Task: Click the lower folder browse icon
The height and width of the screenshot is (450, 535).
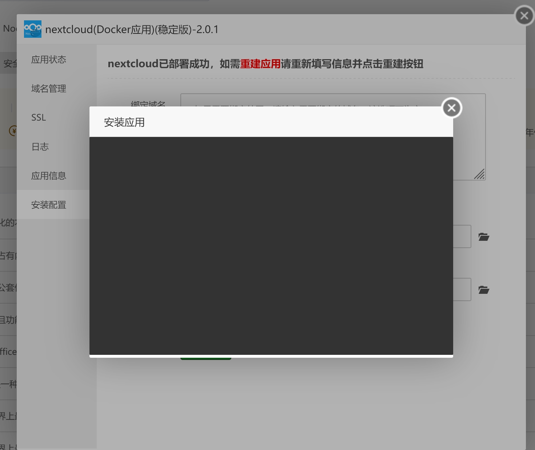Action: click(484, 290)
